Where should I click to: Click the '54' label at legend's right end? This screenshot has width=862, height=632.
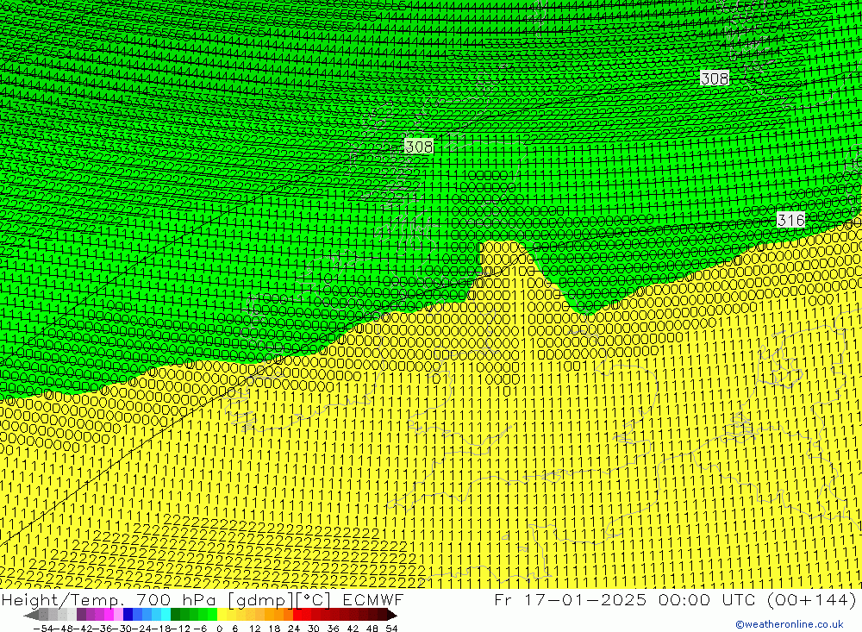tap(391, 629)
